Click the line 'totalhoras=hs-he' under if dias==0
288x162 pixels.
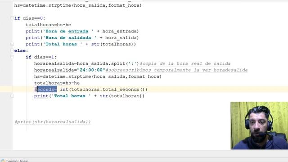(48, 25)
